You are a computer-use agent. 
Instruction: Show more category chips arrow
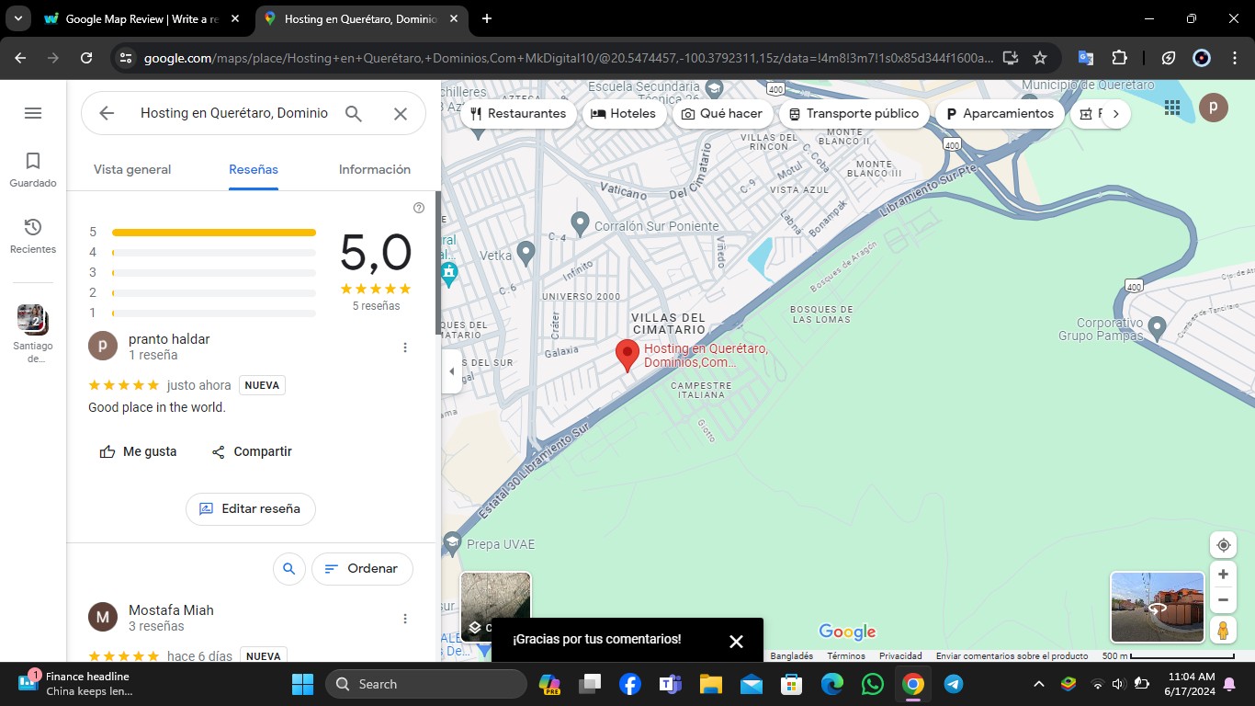(1115, 114)
